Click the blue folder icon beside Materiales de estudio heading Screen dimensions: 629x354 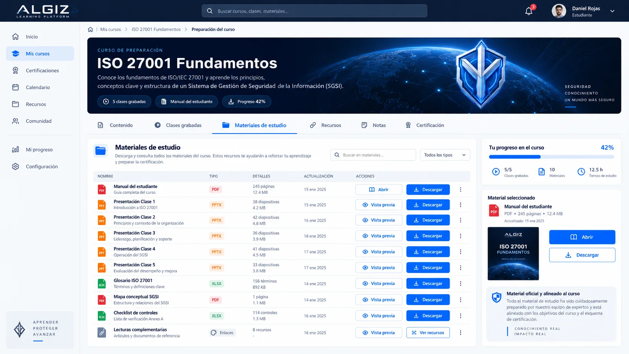point(100,151)
